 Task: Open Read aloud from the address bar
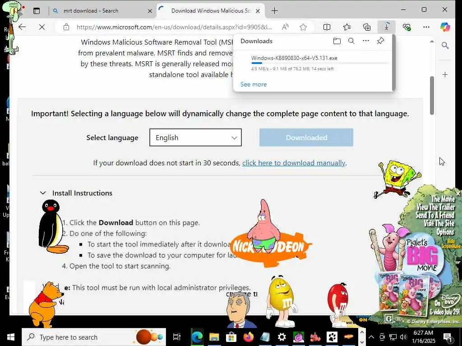click(285, 27)
